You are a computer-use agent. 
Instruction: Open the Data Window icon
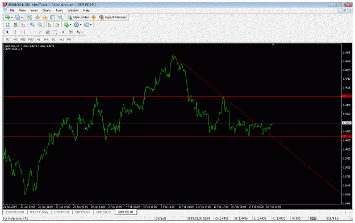(37, 18)
